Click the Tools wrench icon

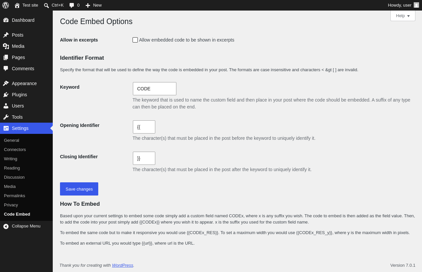click(6, 117)
